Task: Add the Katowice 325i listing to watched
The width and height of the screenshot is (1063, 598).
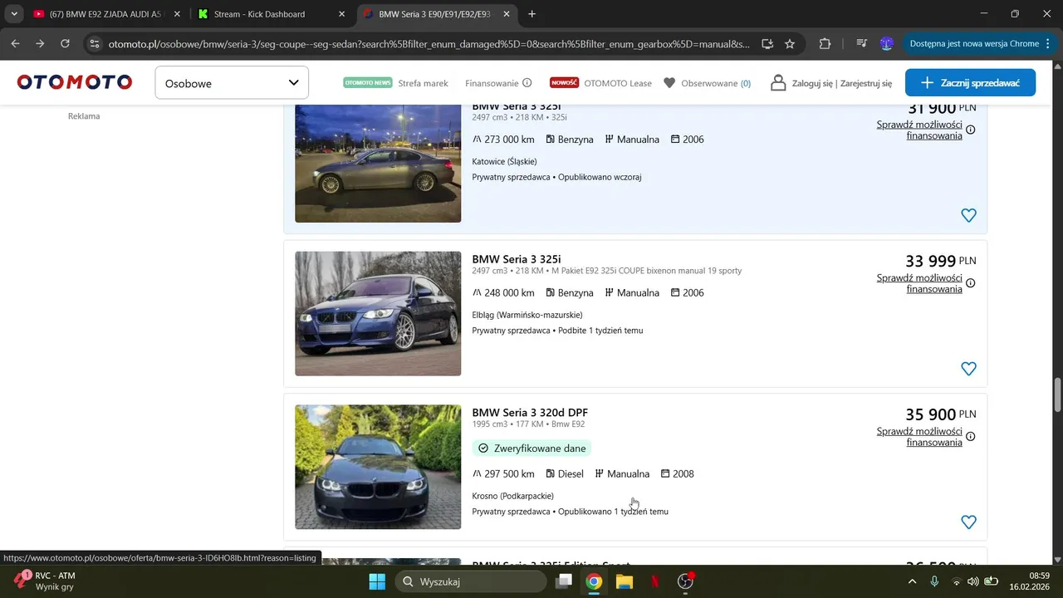Action: 968,215
